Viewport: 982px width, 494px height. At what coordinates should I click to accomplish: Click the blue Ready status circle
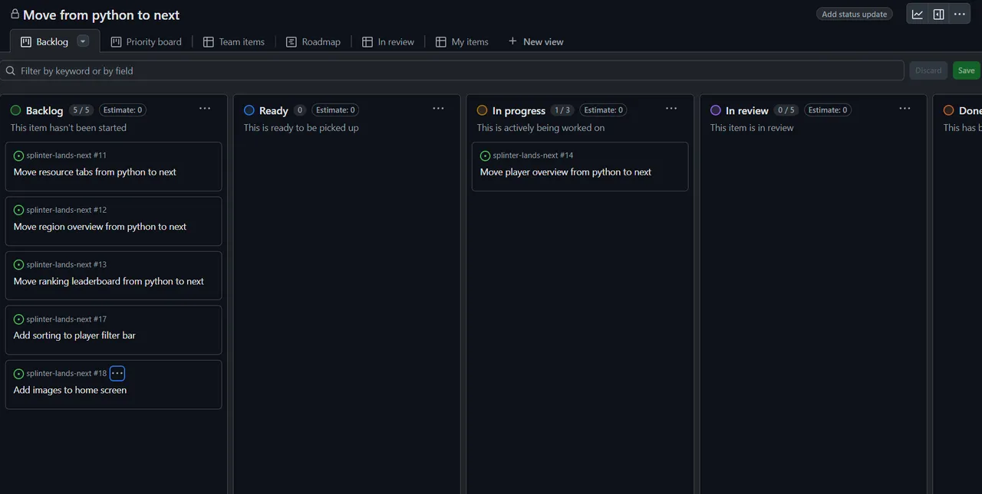[x=249, y=110]
